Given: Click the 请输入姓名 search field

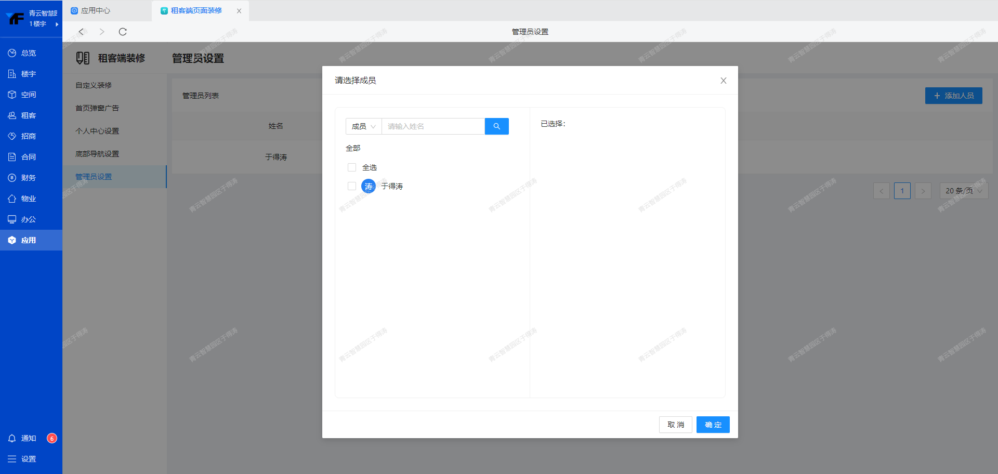Looking at the screenshot, I should point(432,126).
